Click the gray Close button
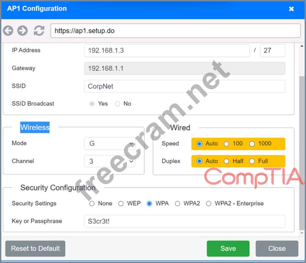This screenshot has height=263, width=306. click(x=277, y=248)
